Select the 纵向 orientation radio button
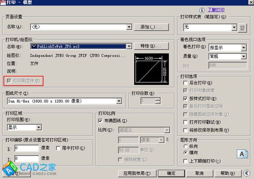This screenshot has width=254, height=179. pos(185,145)
